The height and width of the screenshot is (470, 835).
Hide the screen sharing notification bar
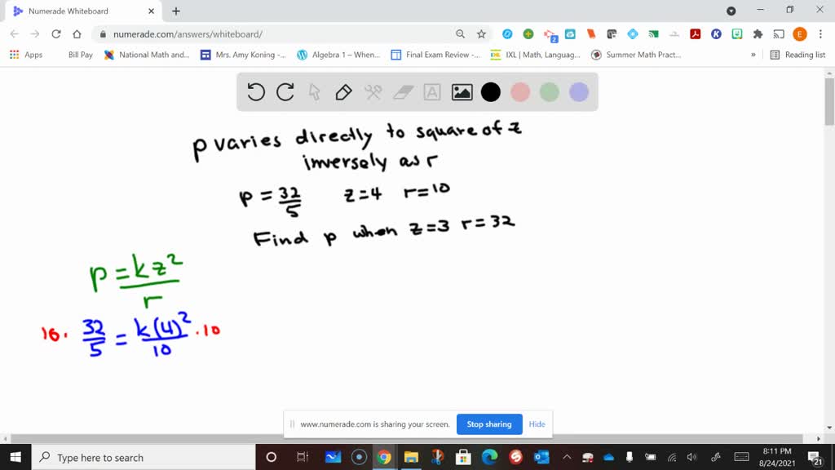point(537,424)
